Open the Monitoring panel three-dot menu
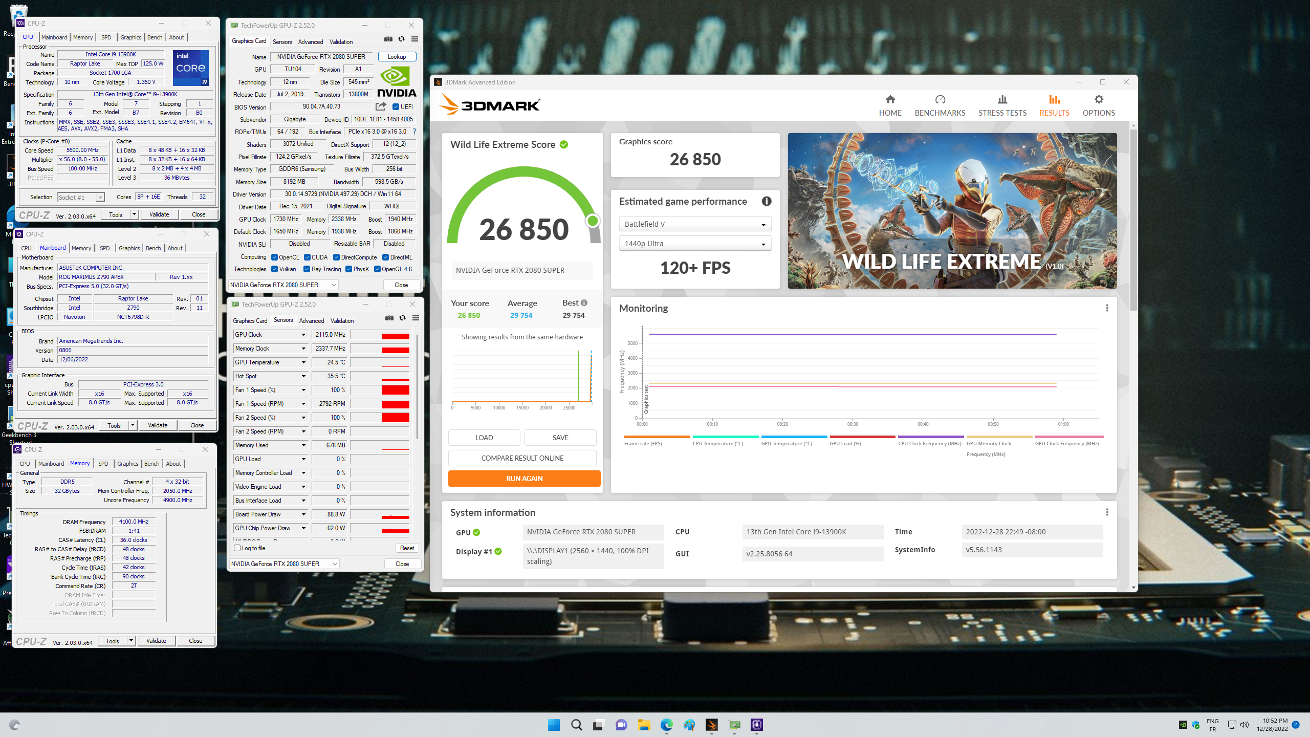This screenshot has width=1310, height=737. click(x=1107, y=308)
